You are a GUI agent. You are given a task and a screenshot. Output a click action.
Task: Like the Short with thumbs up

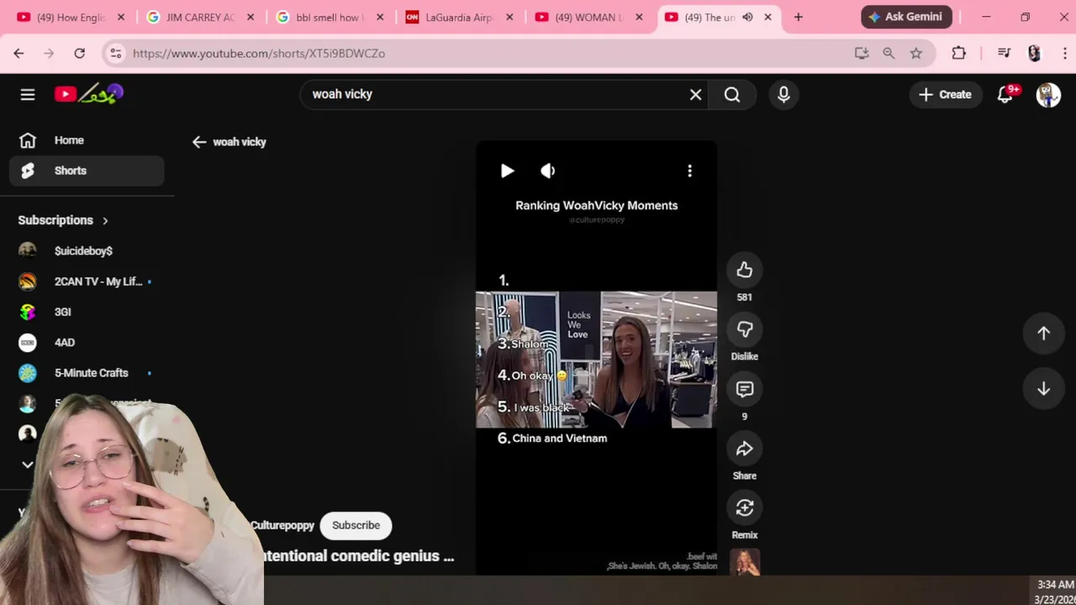tap(744, 270)
